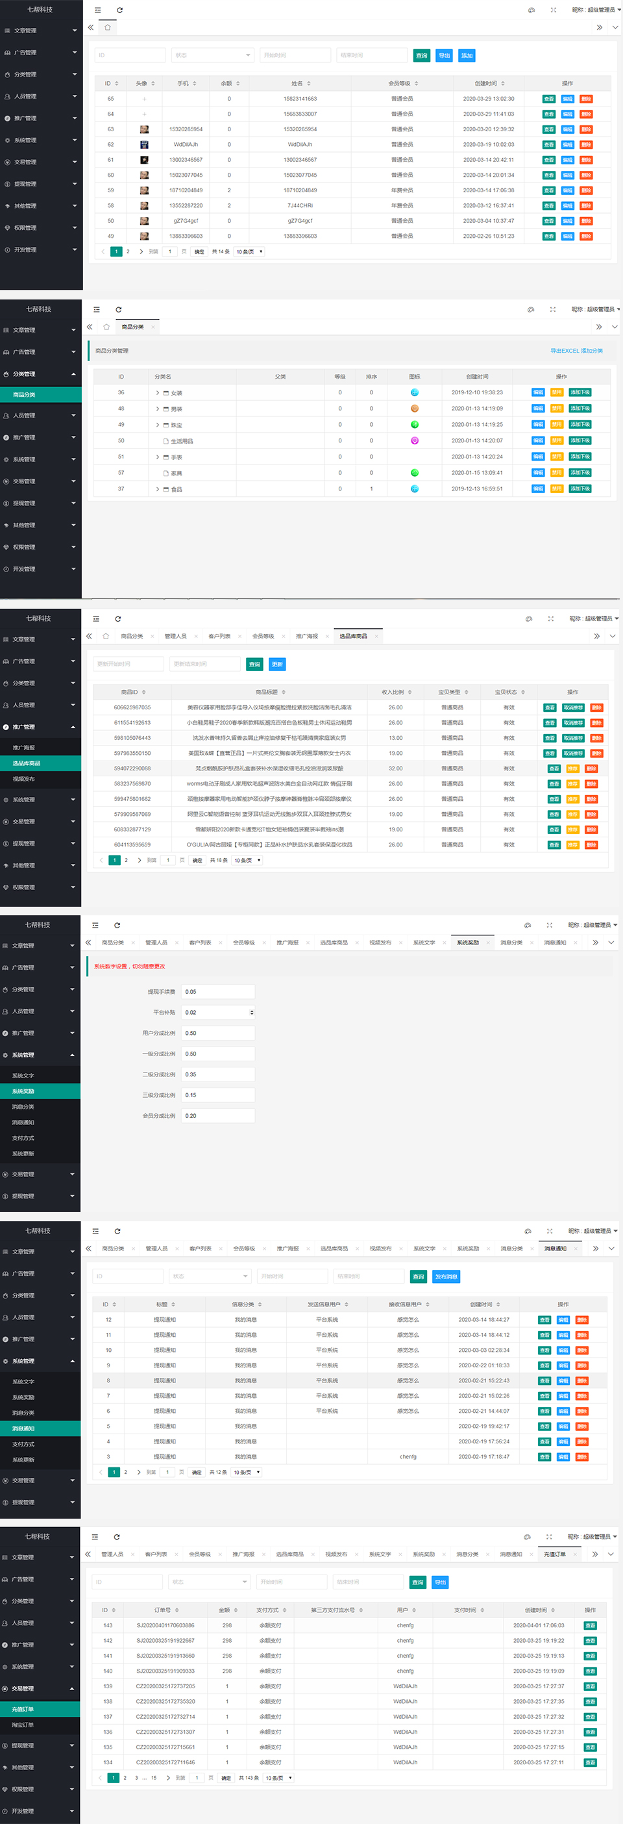Open page-size dropdown beside 共 143 条
Image resolution: width=623 pixels, height=1824 pixels.
[278, 1777]
